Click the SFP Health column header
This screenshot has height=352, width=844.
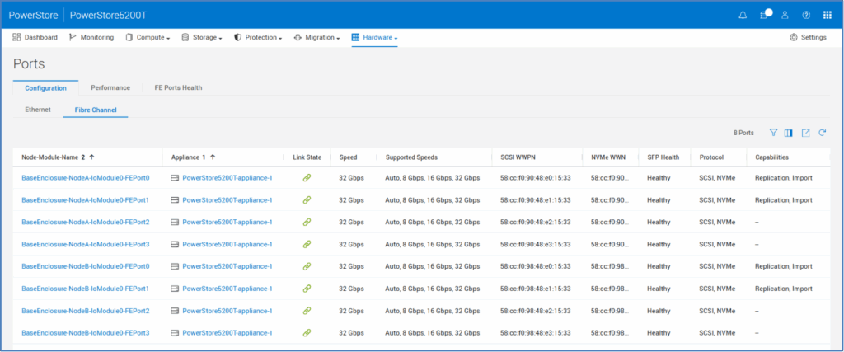663,157
